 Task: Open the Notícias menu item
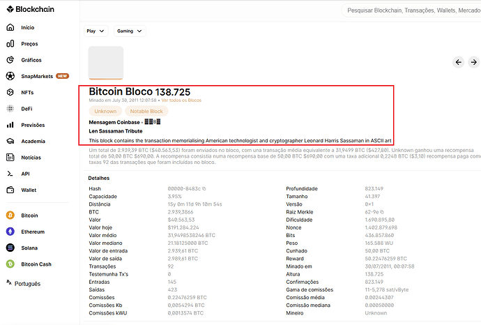pos(31,158)
